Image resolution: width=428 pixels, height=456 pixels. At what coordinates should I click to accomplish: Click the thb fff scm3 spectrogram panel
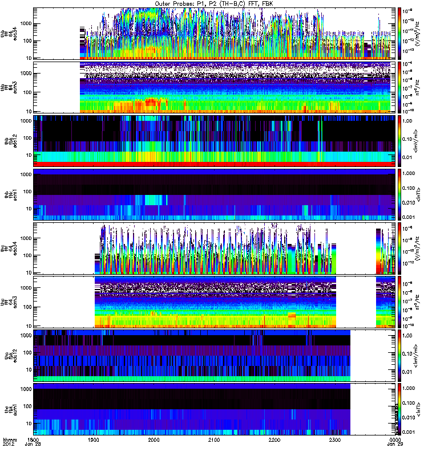215,87
